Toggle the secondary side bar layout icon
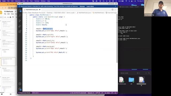Screen dimensions: 171x96 pyautogui.click(x=113, y=3)
